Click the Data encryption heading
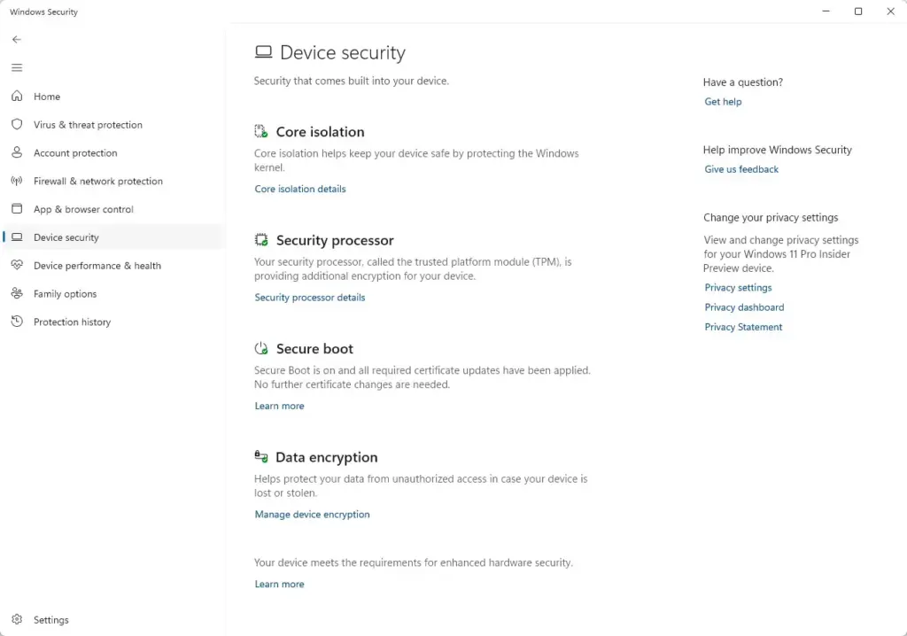This screenshot has height=636, width=907. (327, 457)
